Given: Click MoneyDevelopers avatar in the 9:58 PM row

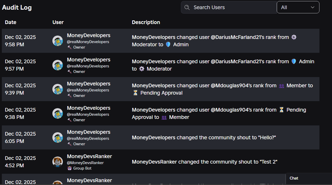Looking at the screenshot, I should click(x=58, y=41).
